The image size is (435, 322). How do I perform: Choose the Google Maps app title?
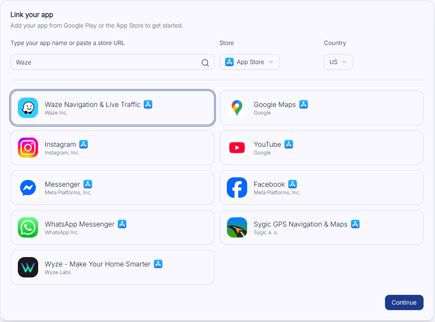(275, 104)
